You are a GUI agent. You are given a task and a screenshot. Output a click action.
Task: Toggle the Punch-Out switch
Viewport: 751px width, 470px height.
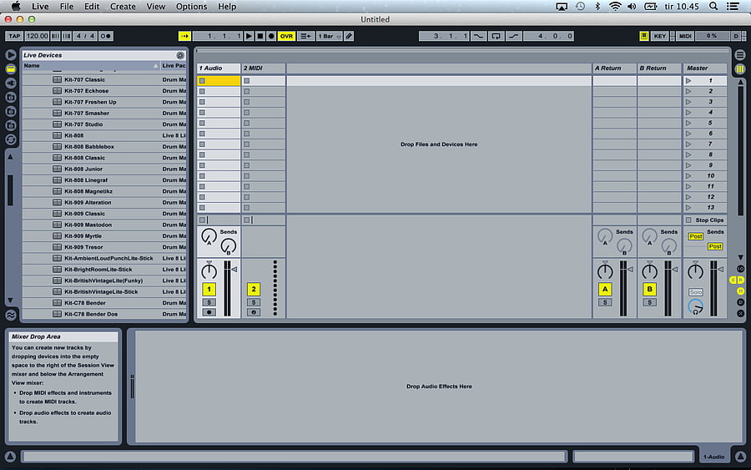(x=513, y=36)
